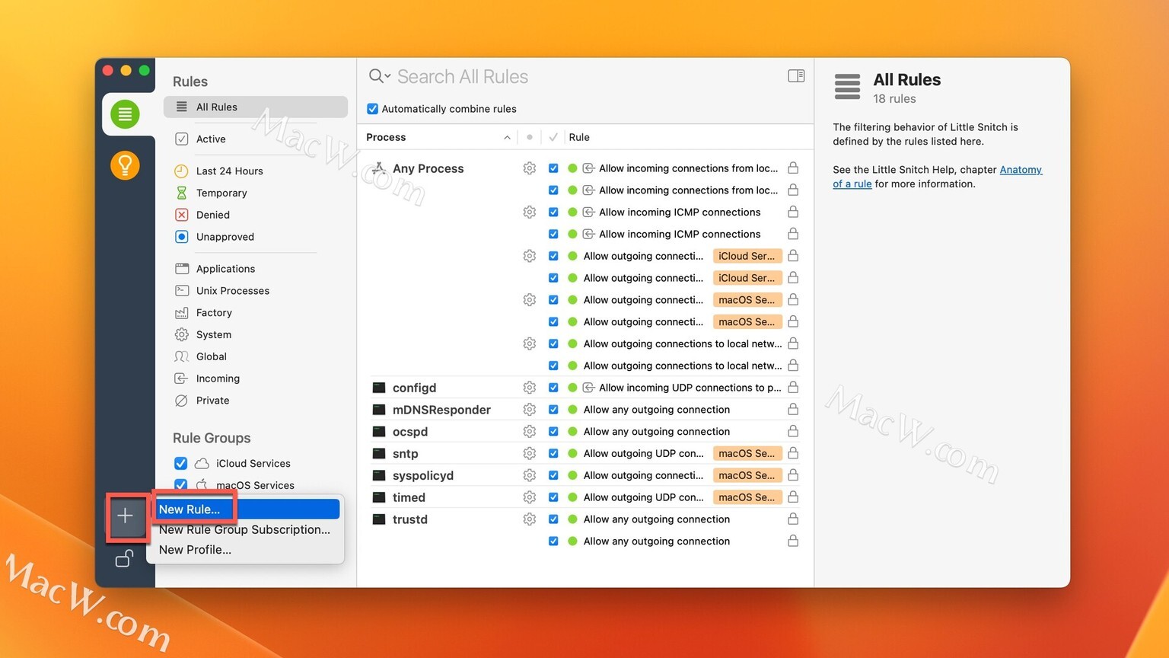1169x658 pixels.
Task: Toggle macOS Services rule group checkbox
Action: pos(181,484)
